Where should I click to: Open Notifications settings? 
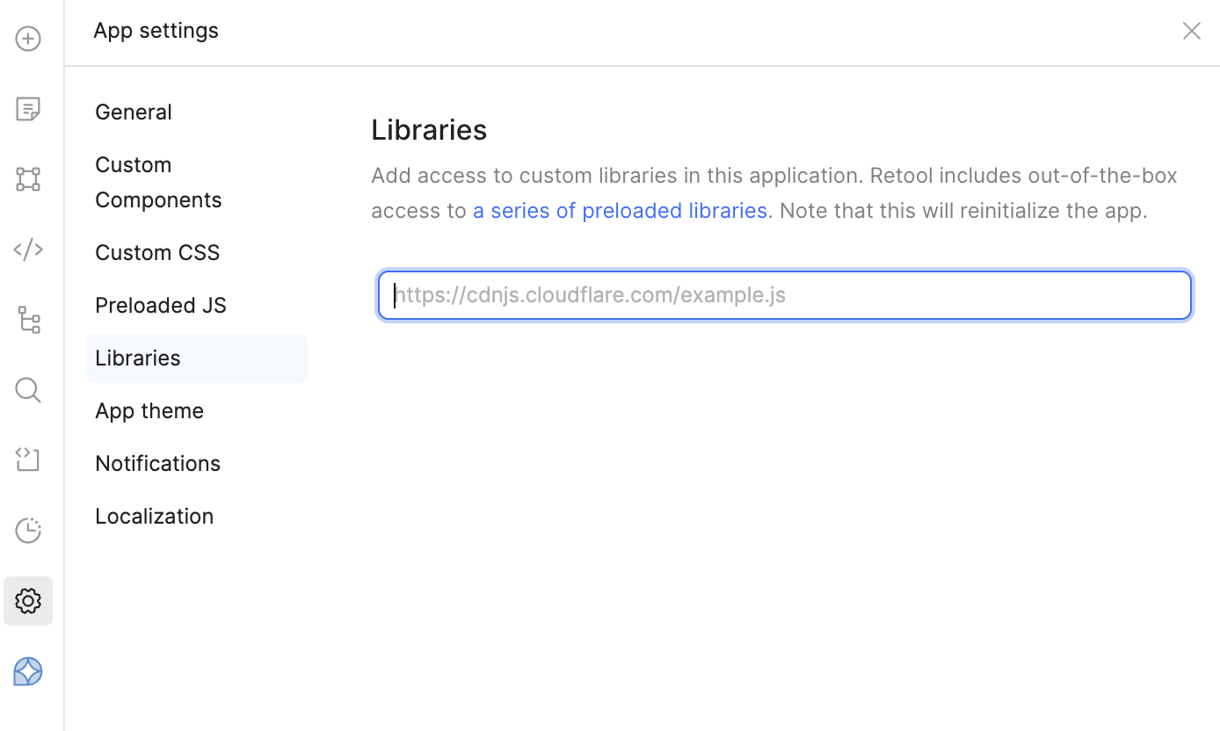pyautogui.click(x=158, y=463)
